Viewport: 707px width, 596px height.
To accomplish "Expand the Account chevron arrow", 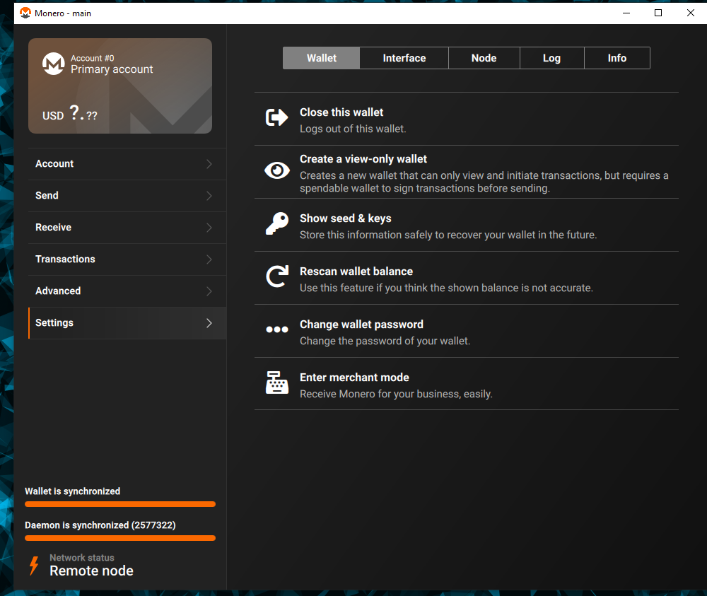I will click(x=209, y=164).
